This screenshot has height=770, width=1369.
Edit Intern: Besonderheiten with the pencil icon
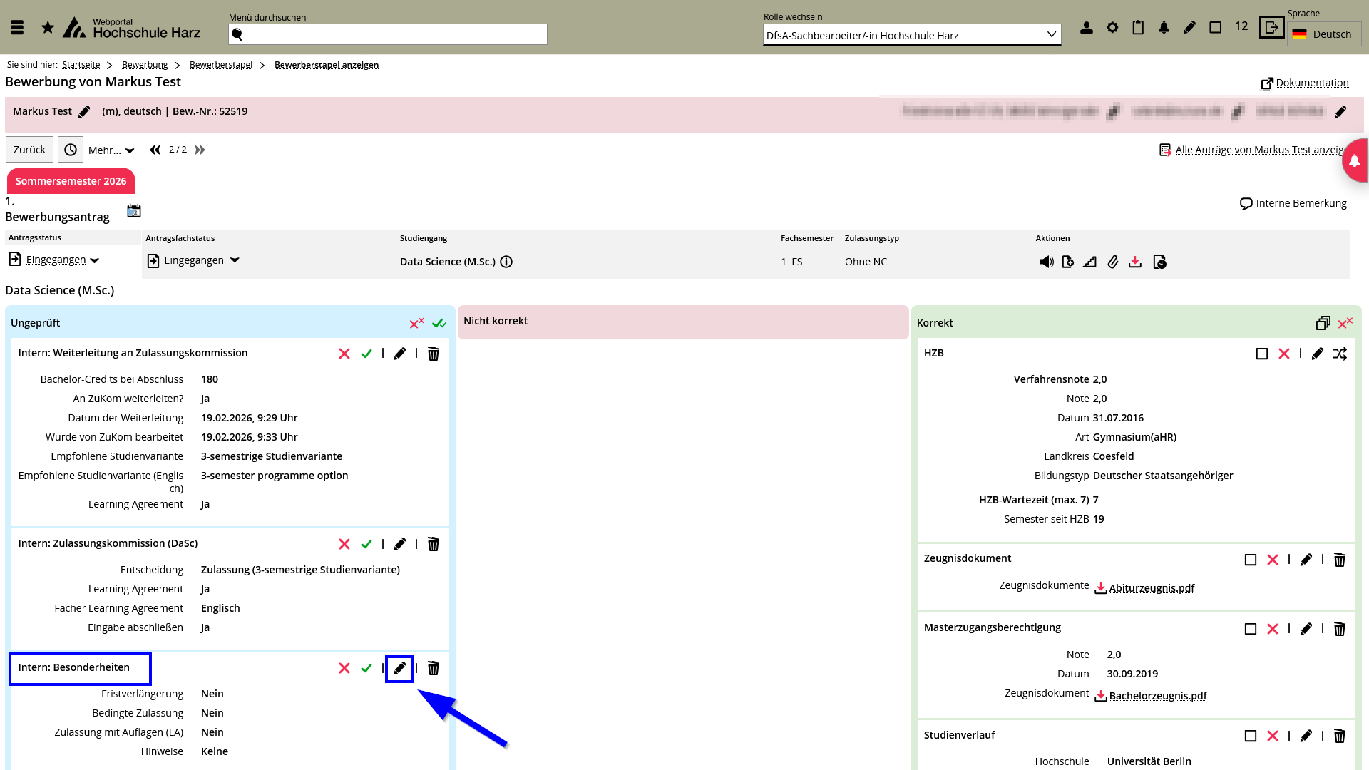pos(399,668)
